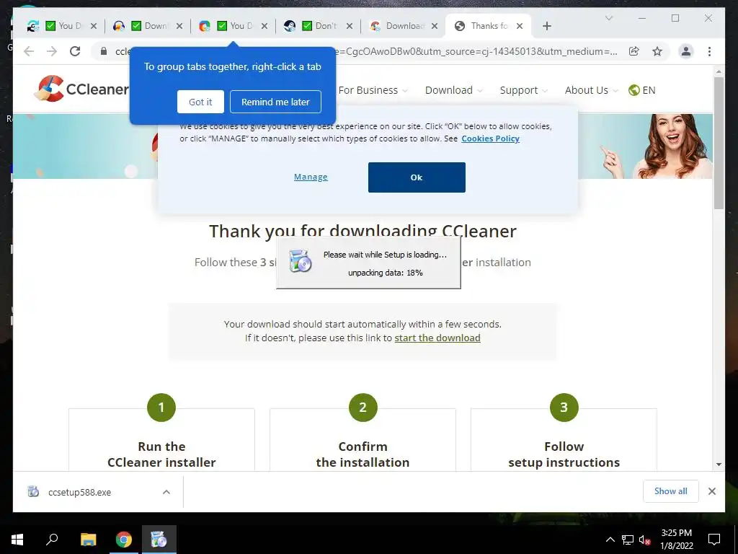This screenshot has height=554, width=738.
Task: Click the page scrollbar thumb
Action: pos(719,143)
